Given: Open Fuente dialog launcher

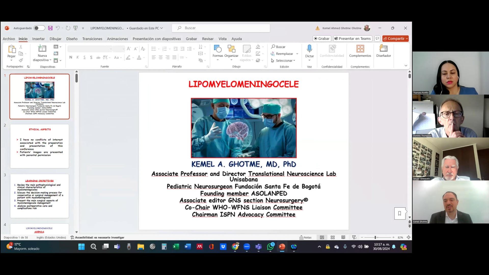Looking at the screenshot, I should [x=146, y=67].
